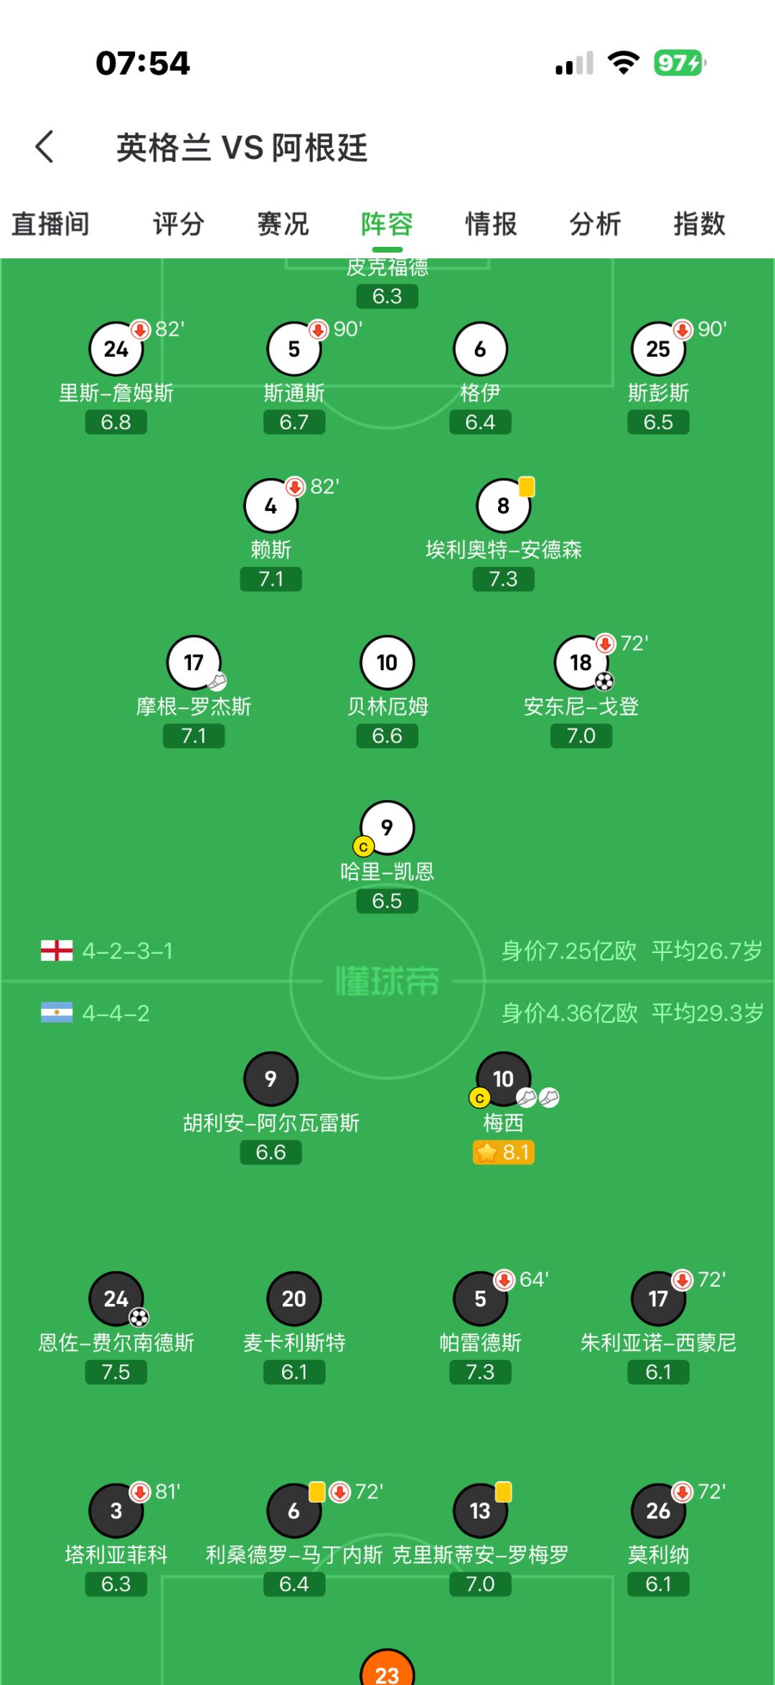Image resolution: width=775 pixels, height=1685 pixels.
Task: Tap the back arrow in header
Action: coord(44,146)
